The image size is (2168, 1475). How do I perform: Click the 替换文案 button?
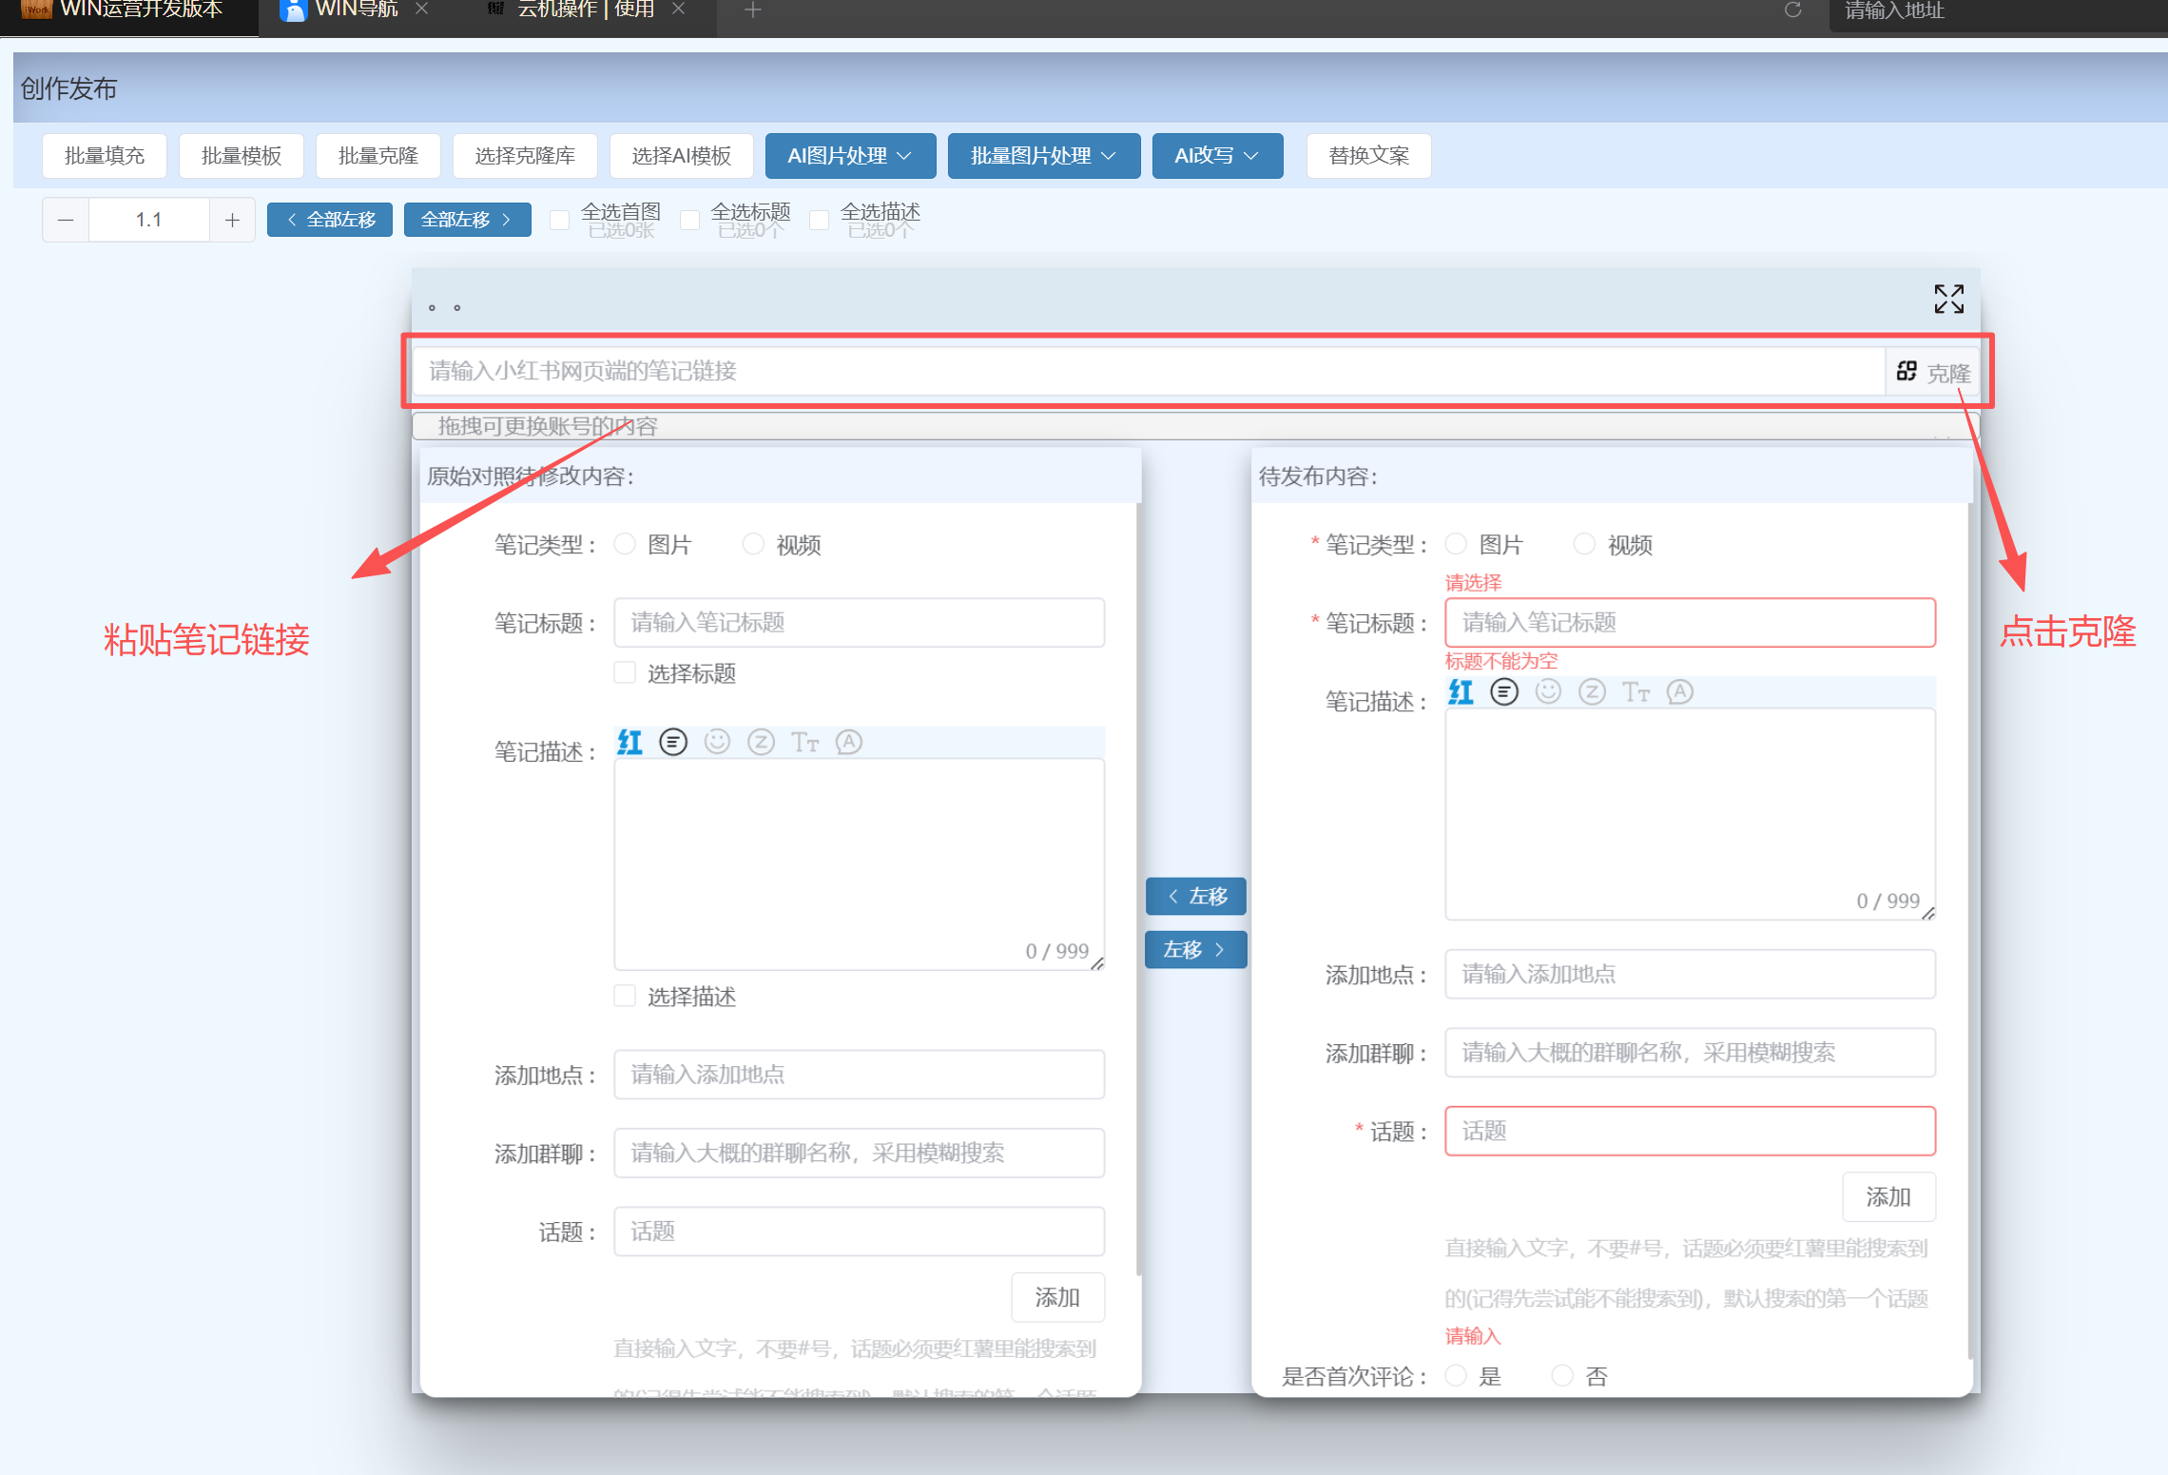click(1368, 156)
